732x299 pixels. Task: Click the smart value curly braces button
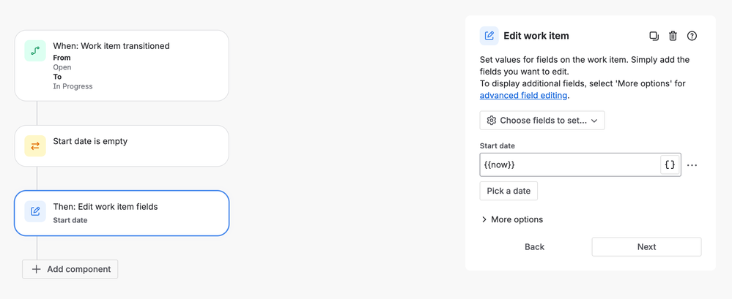tap(670, 164)
